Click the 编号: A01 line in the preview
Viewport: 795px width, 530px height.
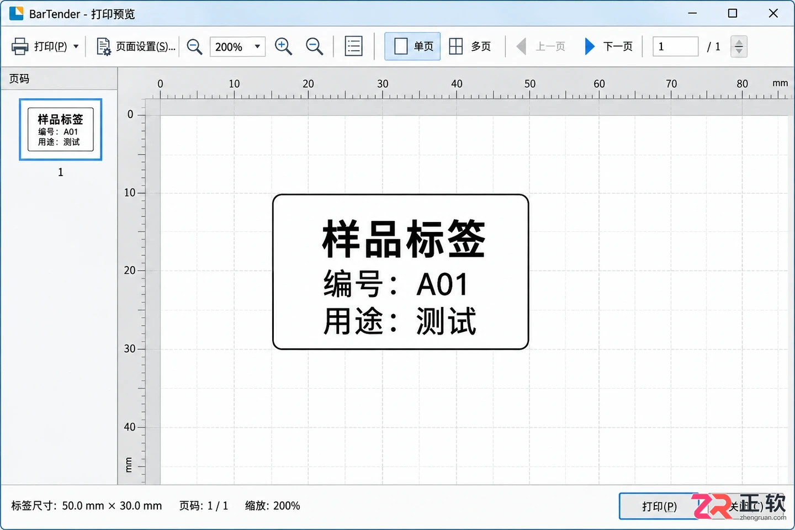click(x=396, y=284)
